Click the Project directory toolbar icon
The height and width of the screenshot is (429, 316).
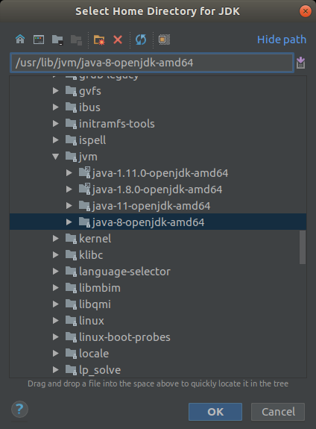57,40
